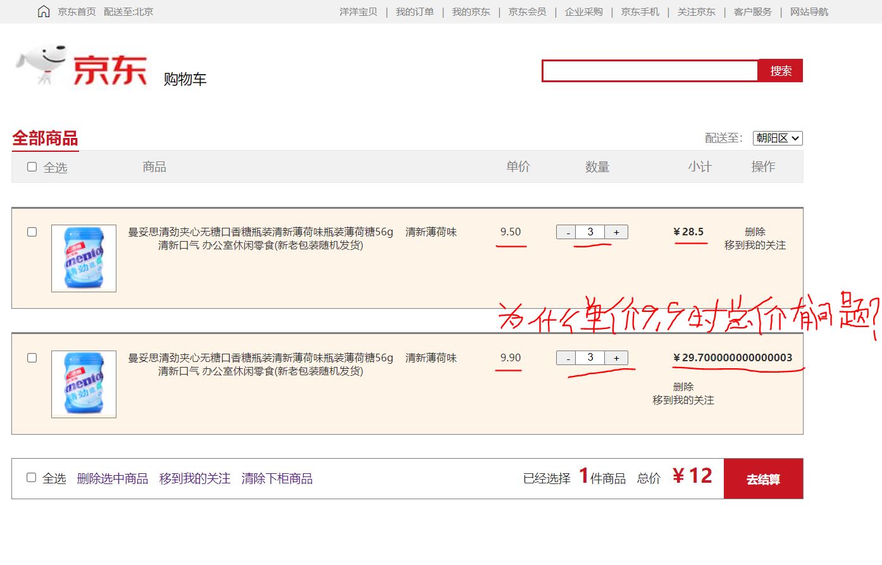This screenshot has height=565, width=882.
Task: Tick the bottom bar 全选 checkbox
Action: (x=31, y=478)
